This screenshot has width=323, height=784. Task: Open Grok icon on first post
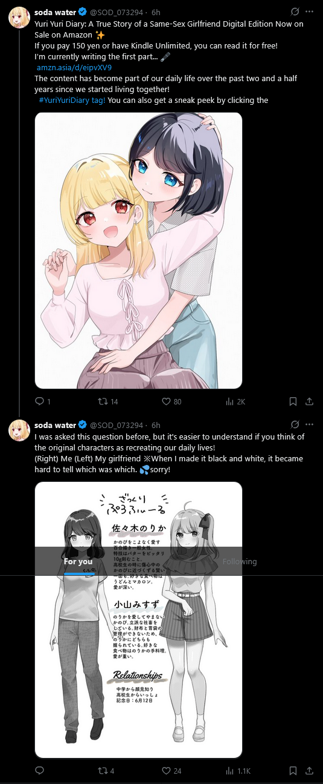(295, 12)
